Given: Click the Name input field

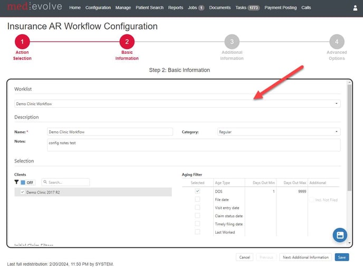Looking at the screenshot, I should [110, 132].
